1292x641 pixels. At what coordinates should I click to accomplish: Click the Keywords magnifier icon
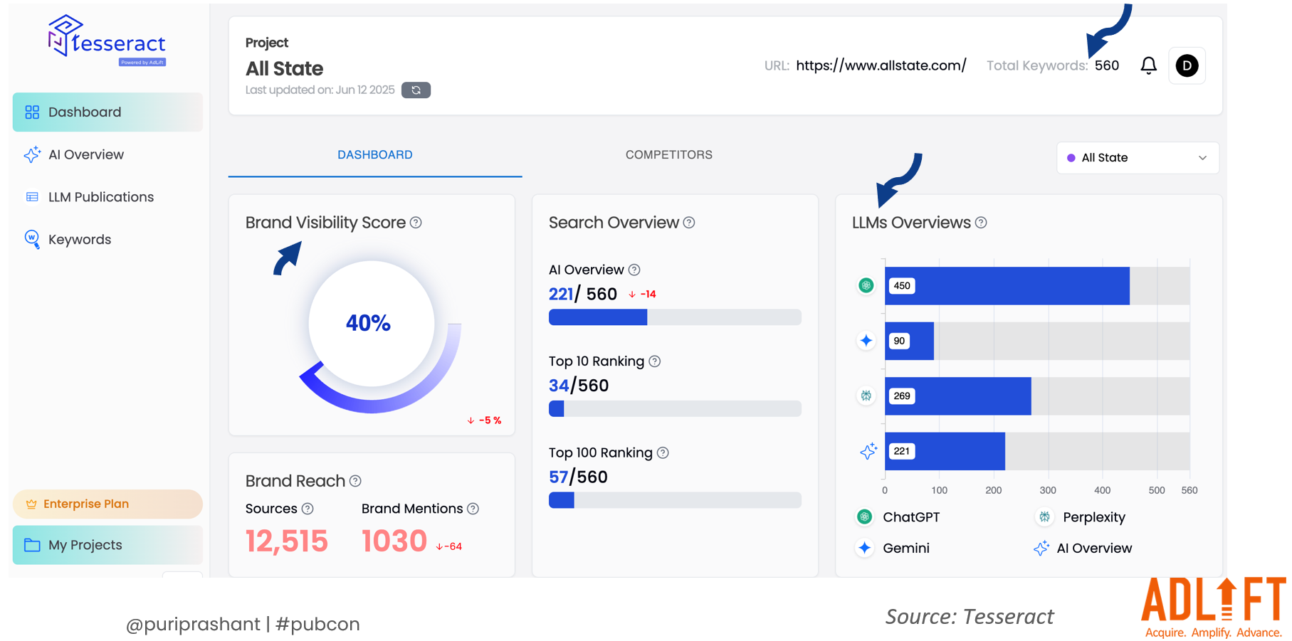coord(32,239)
